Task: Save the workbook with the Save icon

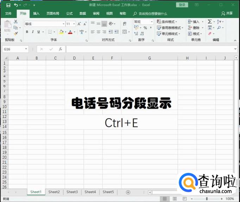Action: [x=8, y=5]
